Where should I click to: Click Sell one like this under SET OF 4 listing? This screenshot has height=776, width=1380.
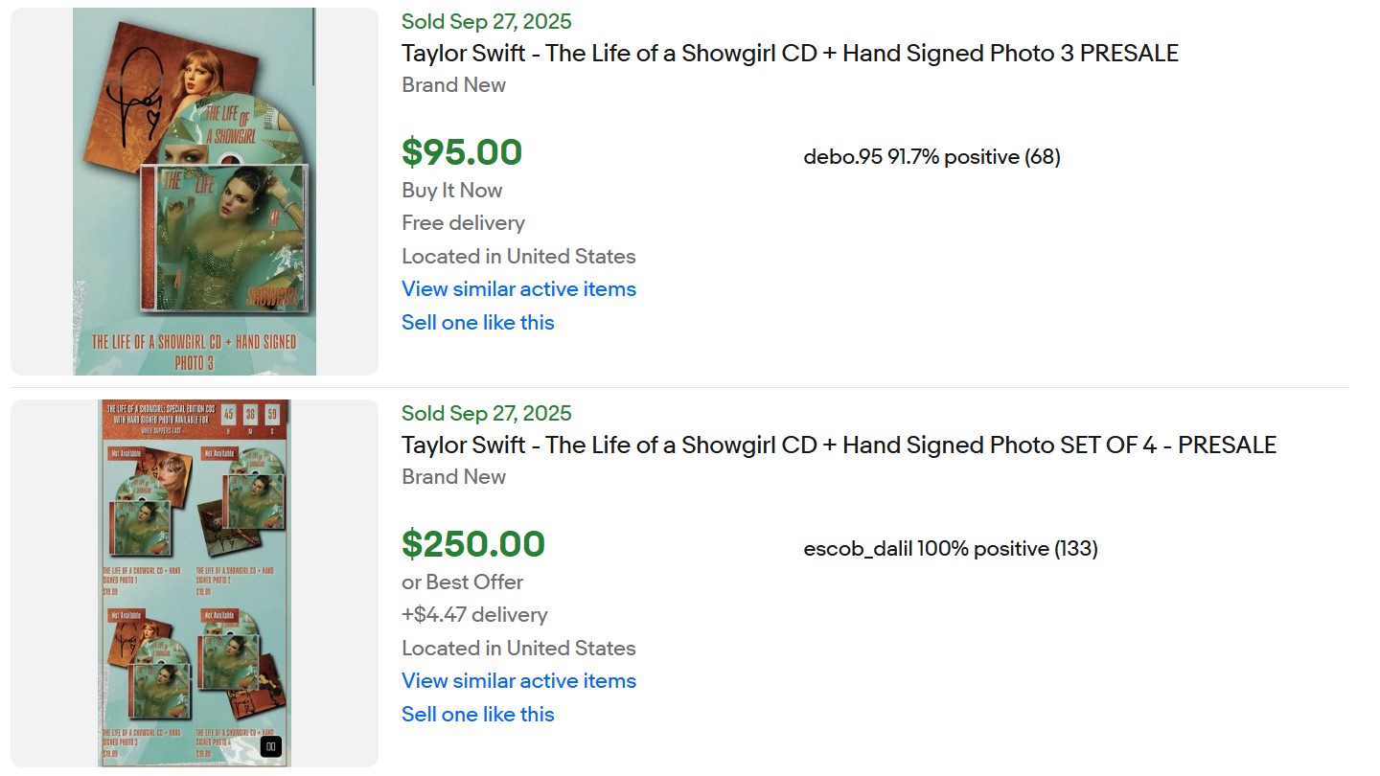[x=477, y=715]
